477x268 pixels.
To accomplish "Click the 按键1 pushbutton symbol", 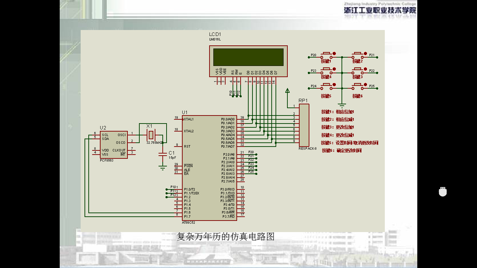I will [326, 55].
